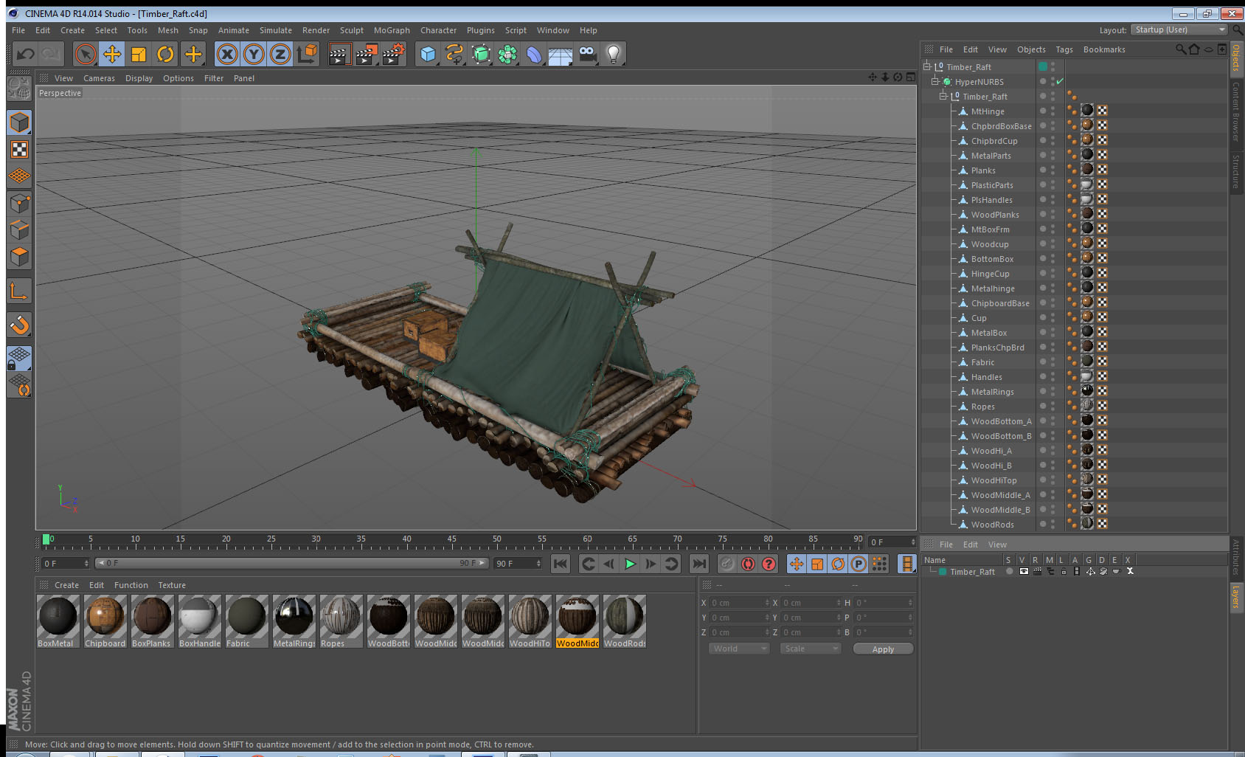Select the Ropes object in the hierarchy
This screenshot has height=757, width=1245.
(982, 407)
